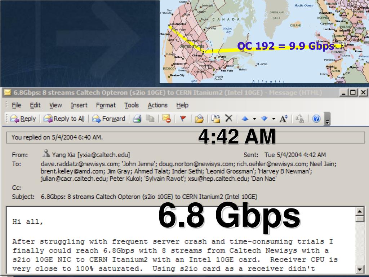The width and height of the screenshot is (369, 277).
Task: Click recipient Jim Gray
Action: [x=119, y=171]
